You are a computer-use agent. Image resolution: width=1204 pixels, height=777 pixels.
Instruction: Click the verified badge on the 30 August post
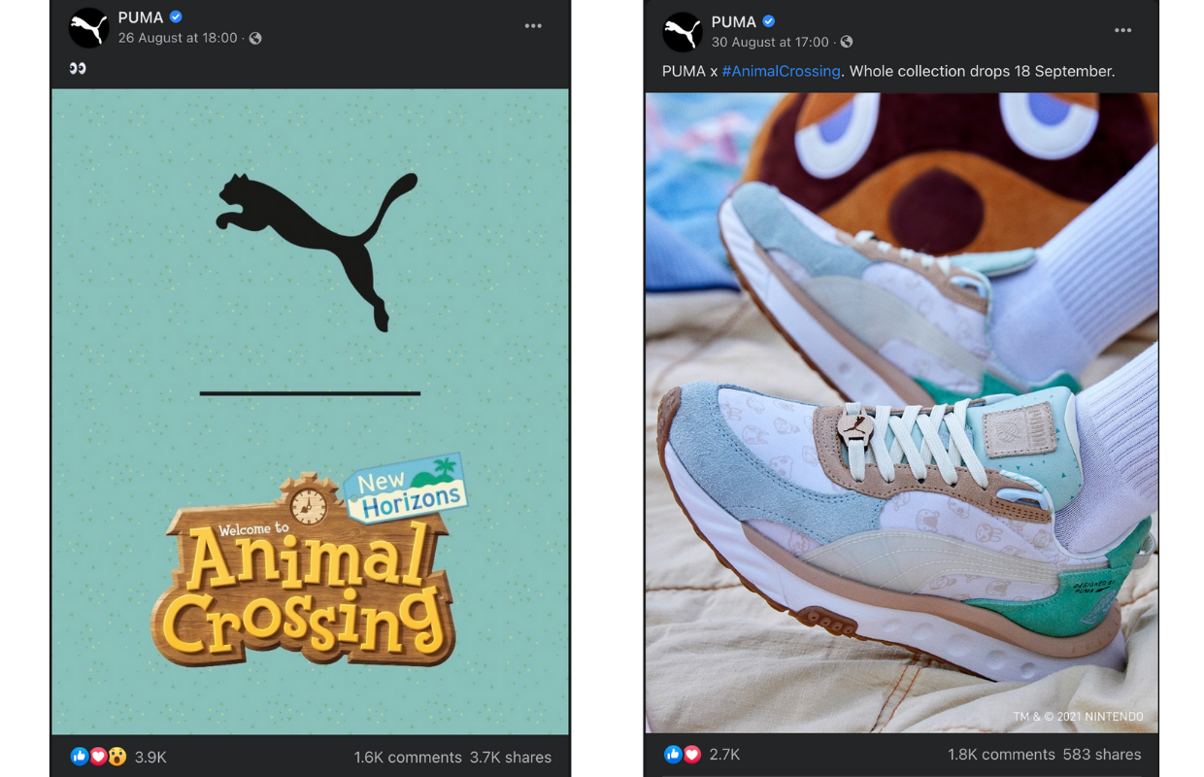(x=769, y=21)
